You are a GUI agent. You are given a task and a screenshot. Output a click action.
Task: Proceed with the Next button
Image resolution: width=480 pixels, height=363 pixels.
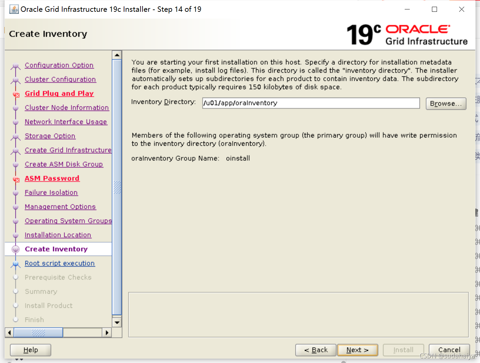357,350
